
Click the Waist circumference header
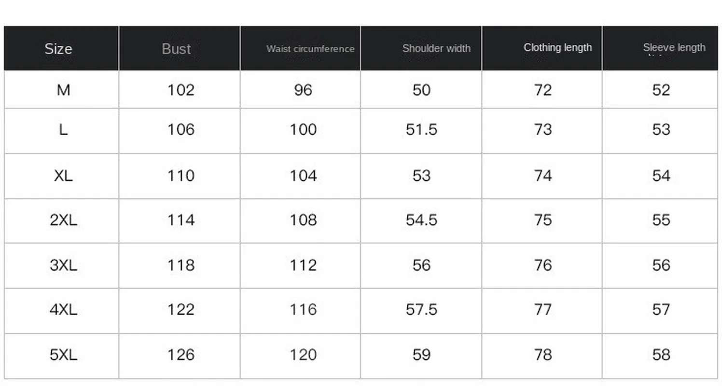310,49
